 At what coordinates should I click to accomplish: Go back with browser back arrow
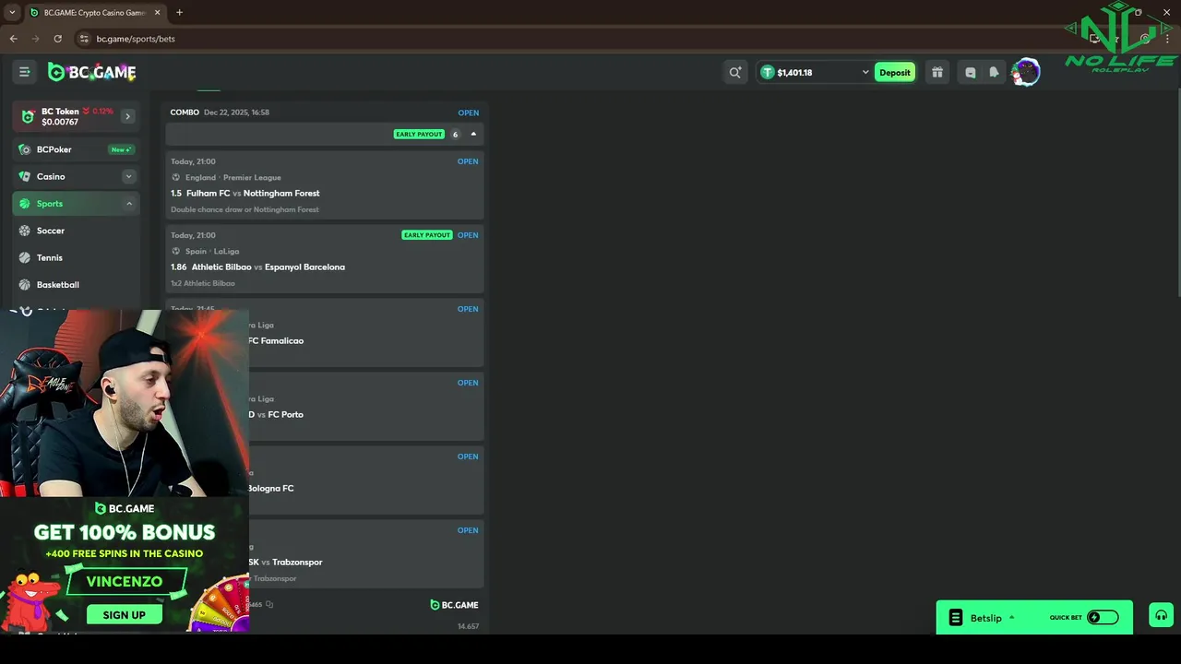point(13,39)
